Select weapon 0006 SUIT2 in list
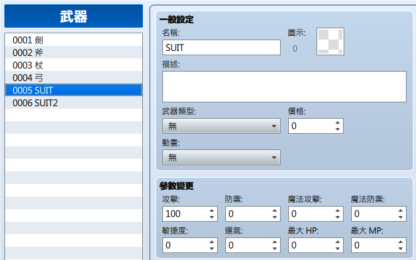The height and width of the screenshot is (260, 416). coord(74,103)
